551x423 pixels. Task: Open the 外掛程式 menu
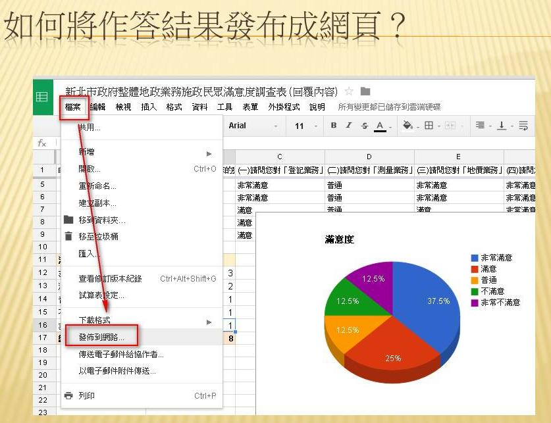(284, 107)
